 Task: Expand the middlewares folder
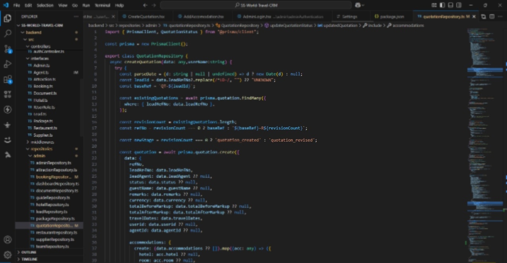(x=42, y=142)
